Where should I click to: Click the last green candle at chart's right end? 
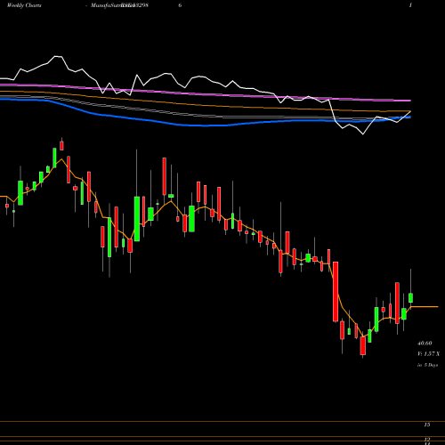click(411, 297)
